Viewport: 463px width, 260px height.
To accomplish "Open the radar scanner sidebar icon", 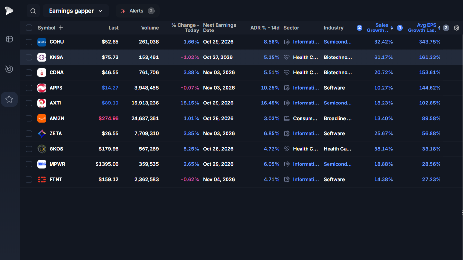I will click(9, 69).
